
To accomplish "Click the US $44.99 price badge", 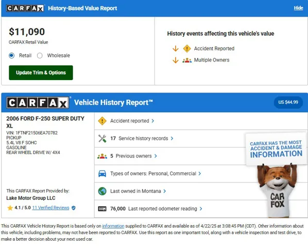I will (x=288, y=102).
